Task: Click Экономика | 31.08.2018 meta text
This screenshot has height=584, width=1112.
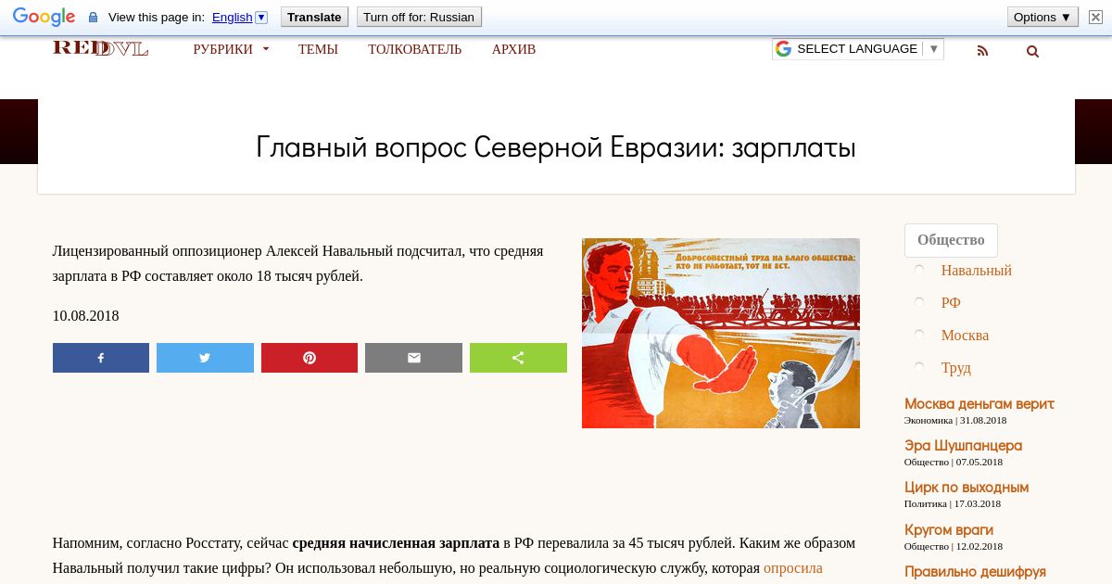Action: coord(955,420)
